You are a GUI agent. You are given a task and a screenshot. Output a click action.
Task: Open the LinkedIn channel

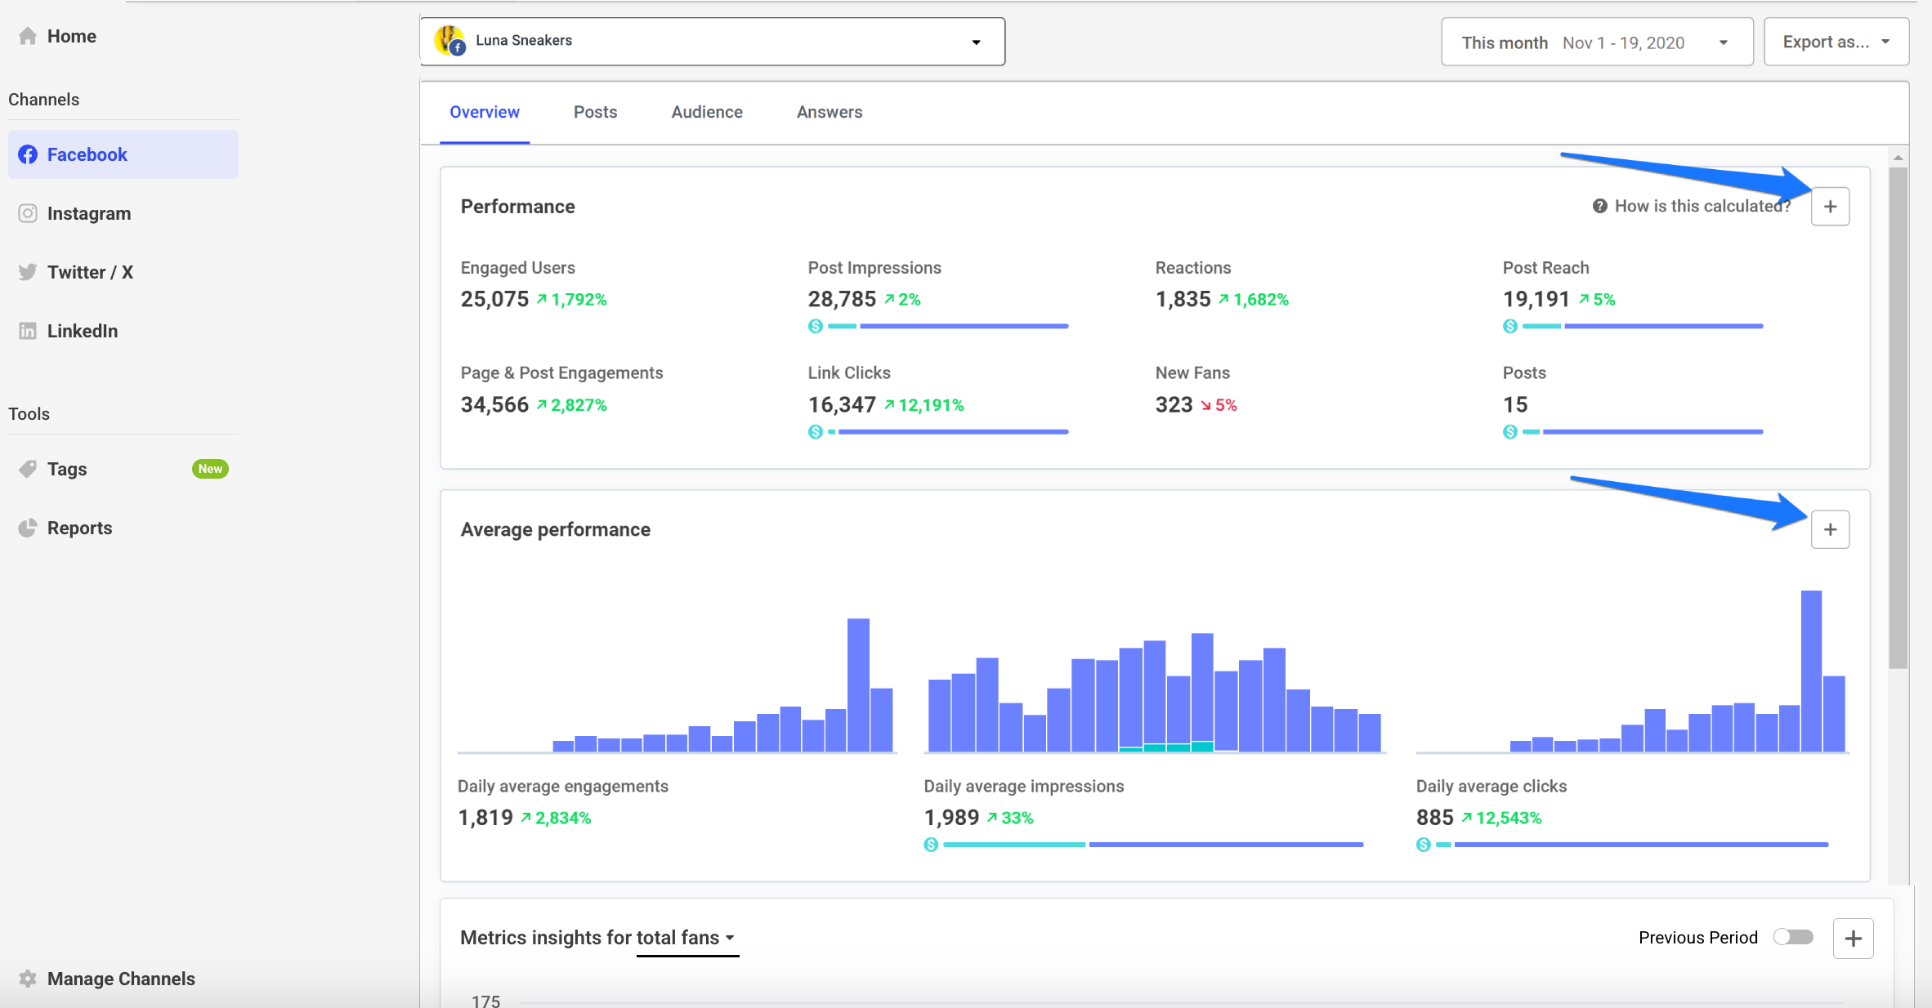point(82,331)
